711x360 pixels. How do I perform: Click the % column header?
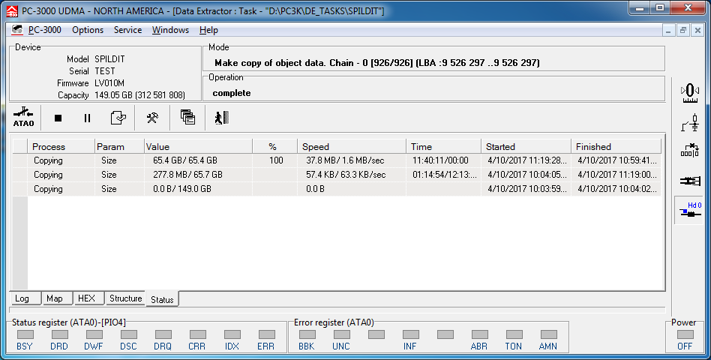click(274, 146)
